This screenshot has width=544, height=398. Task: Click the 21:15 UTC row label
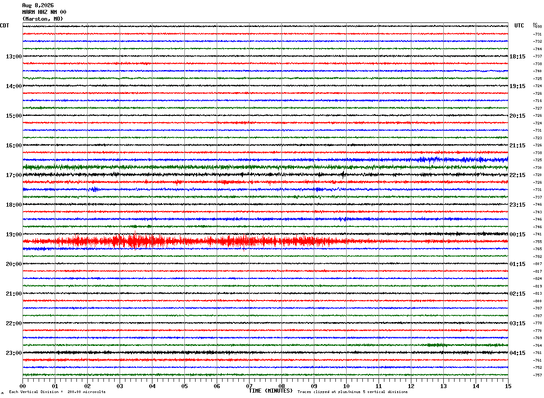(518, 146)
